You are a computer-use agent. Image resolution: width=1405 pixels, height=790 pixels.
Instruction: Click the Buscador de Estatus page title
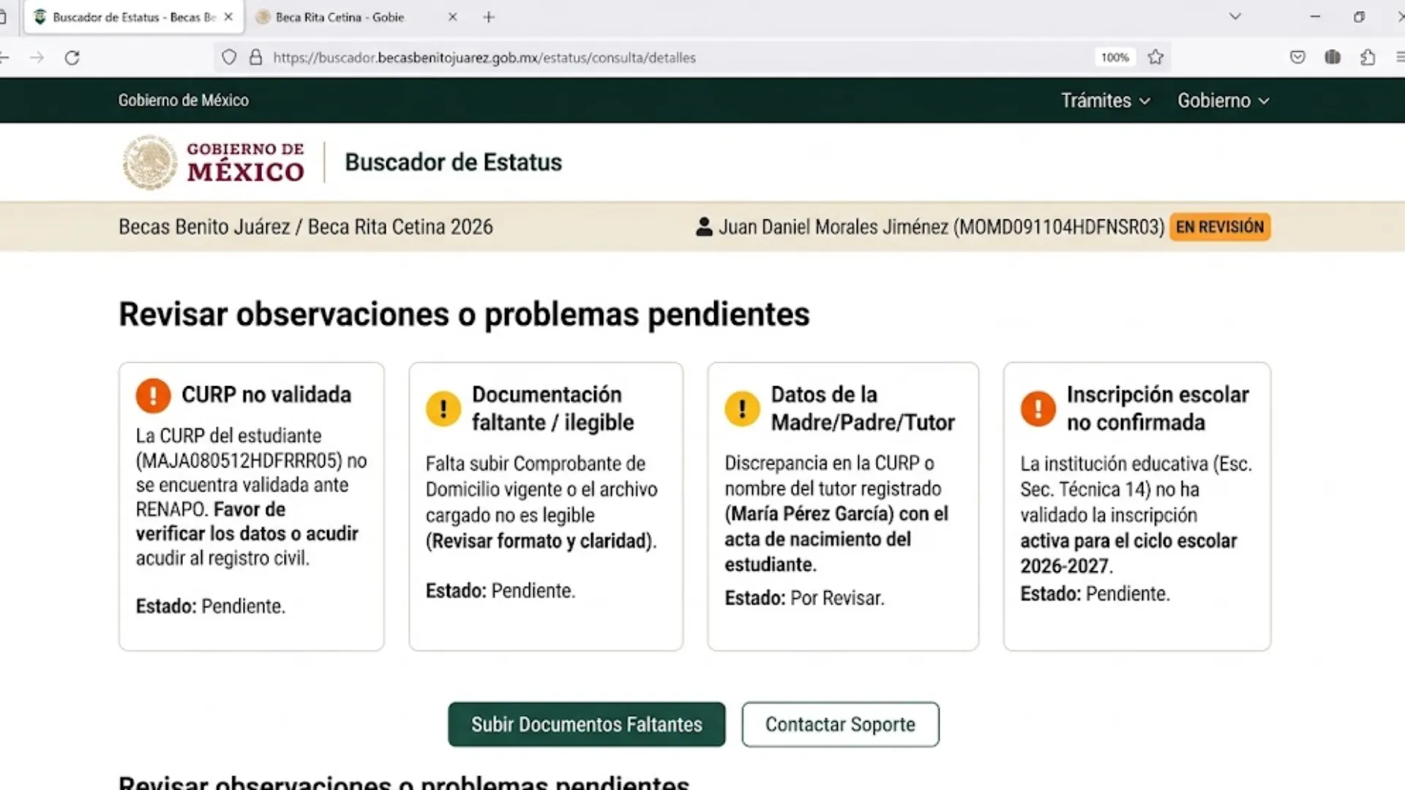(453, 162)
